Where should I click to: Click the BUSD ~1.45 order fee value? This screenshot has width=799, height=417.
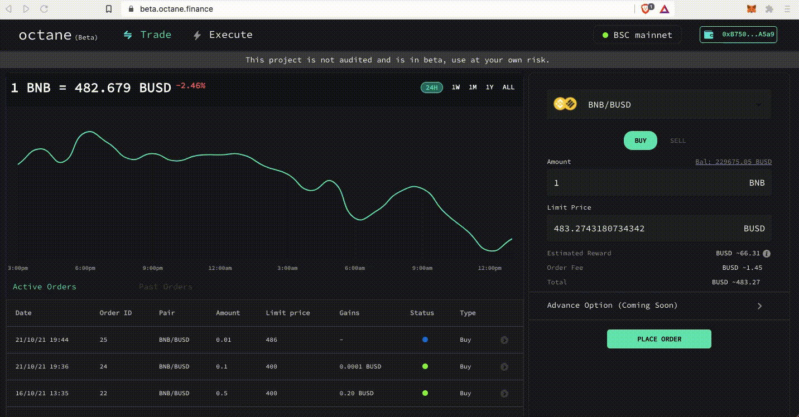742,268
